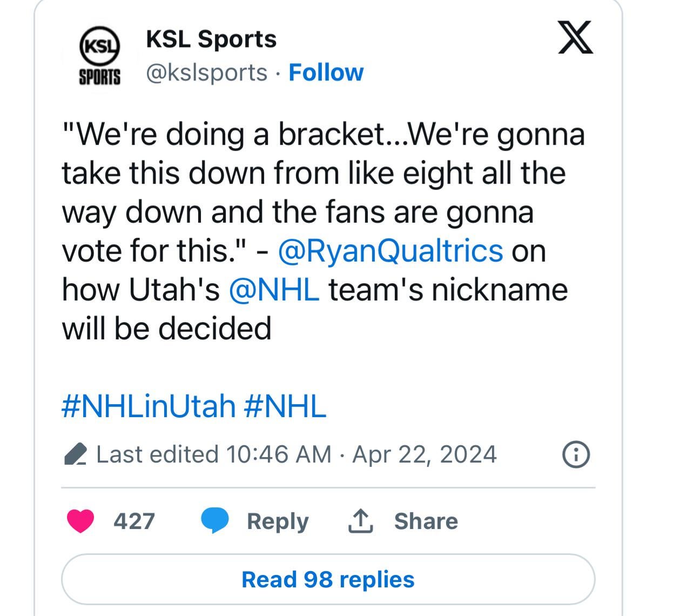This screenshot has width=693, height=616.
Task: Like the tweet with the heart icon
Action: (80, 520)
